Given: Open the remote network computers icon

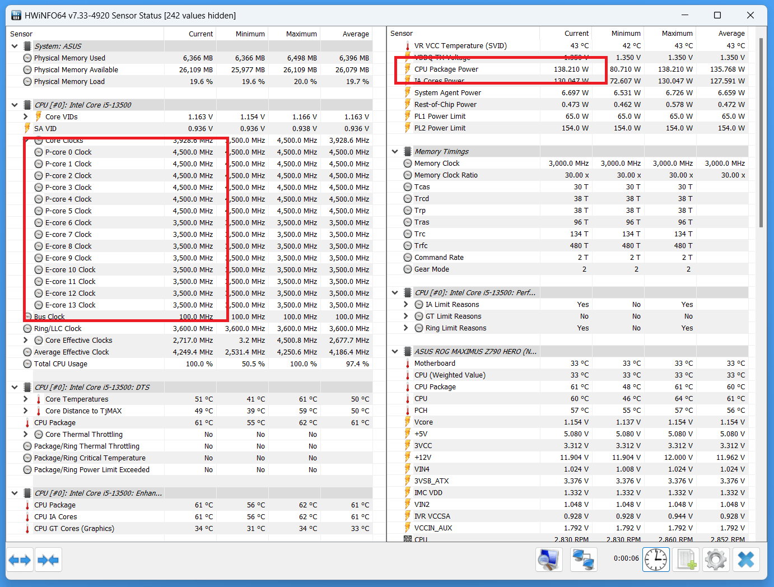Looking at the screenshot, I should [x=583, y=560].
